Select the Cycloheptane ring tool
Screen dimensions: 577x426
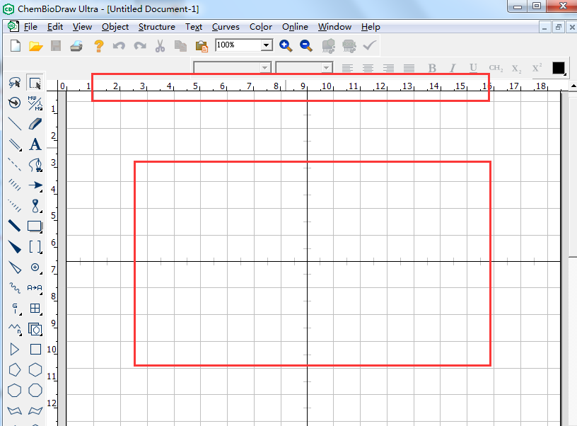15,391
